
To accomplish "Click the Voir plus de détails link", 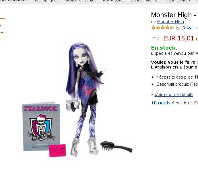I will pos(174,95).
